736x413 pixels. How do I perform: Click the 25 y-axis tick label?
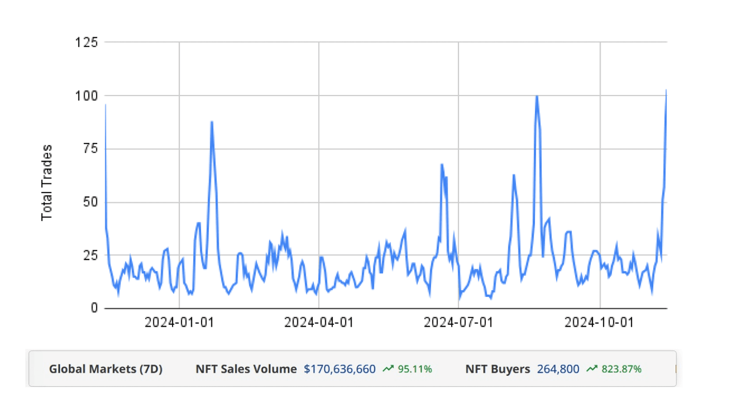click(90, 255)
